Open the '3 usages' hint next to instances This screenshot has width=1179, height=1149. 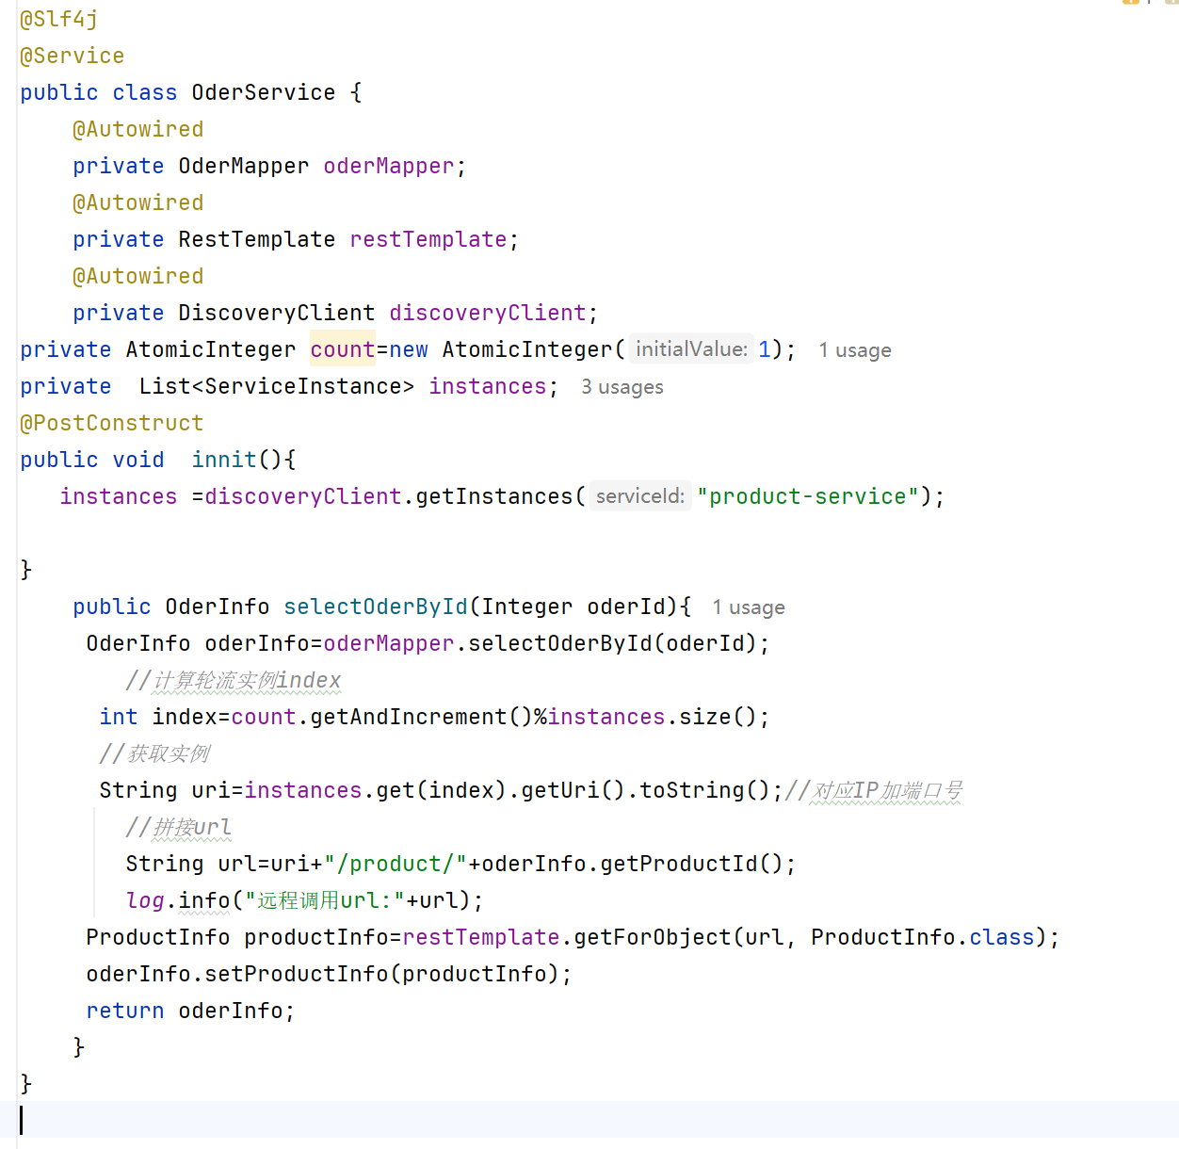tap(622, 387)
